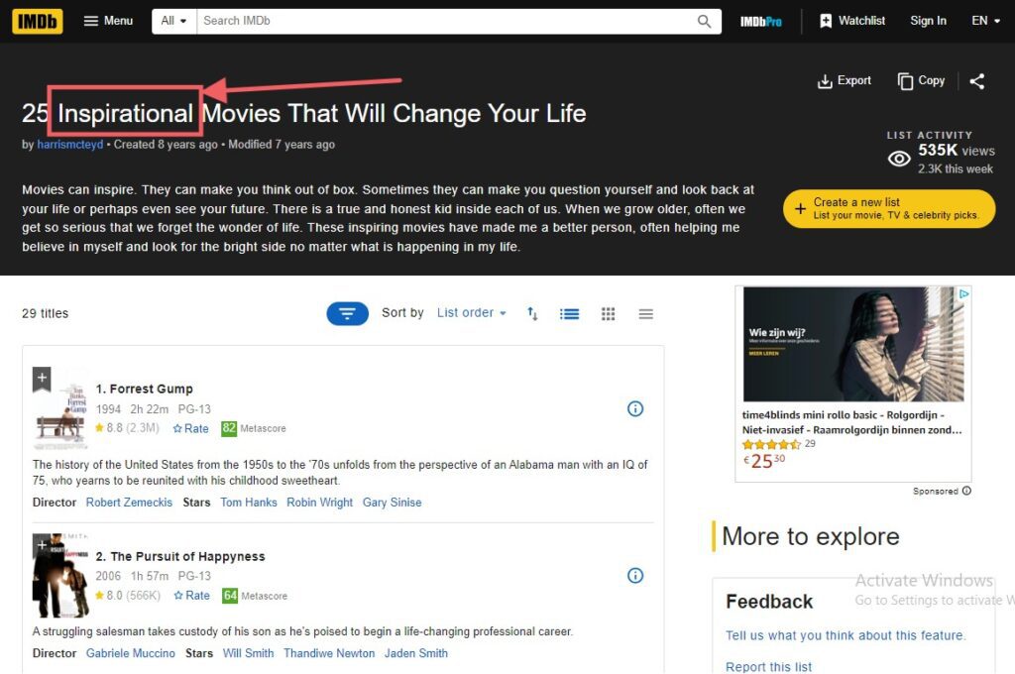Viewport: 1015px width, 674px height.
Task: Open the 64 Metascore badge
Action: [x=230, y=596]
